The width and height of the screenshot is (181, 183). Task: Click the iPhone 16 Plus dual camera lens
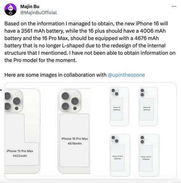click(142, 139)
